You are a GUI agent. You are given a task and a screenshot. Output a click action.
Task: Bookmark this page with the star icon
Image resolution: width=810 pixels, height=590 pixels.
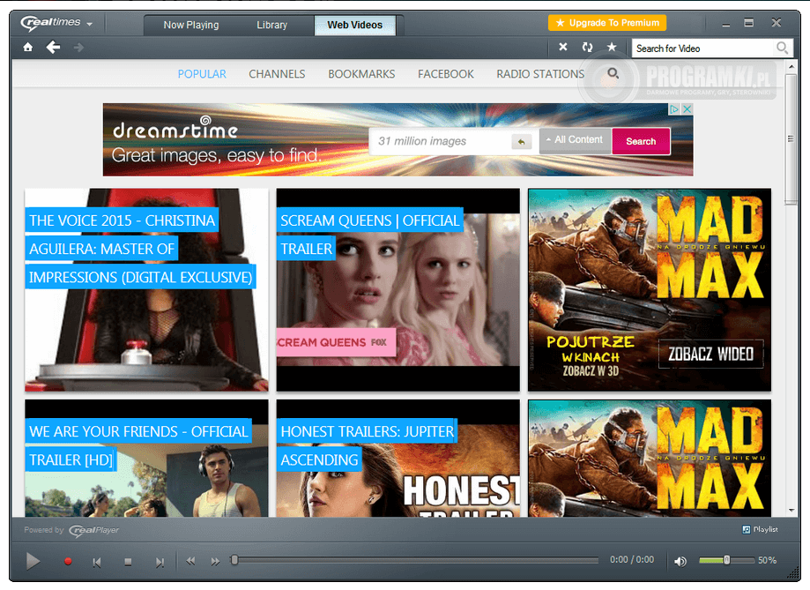[612, 47]
